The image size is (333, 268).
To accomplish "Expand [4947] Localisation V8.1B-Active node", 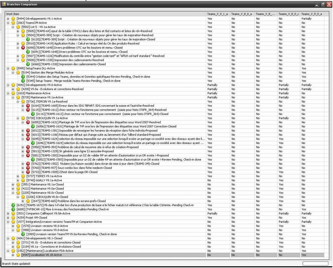I will click(x=13, y=255).
